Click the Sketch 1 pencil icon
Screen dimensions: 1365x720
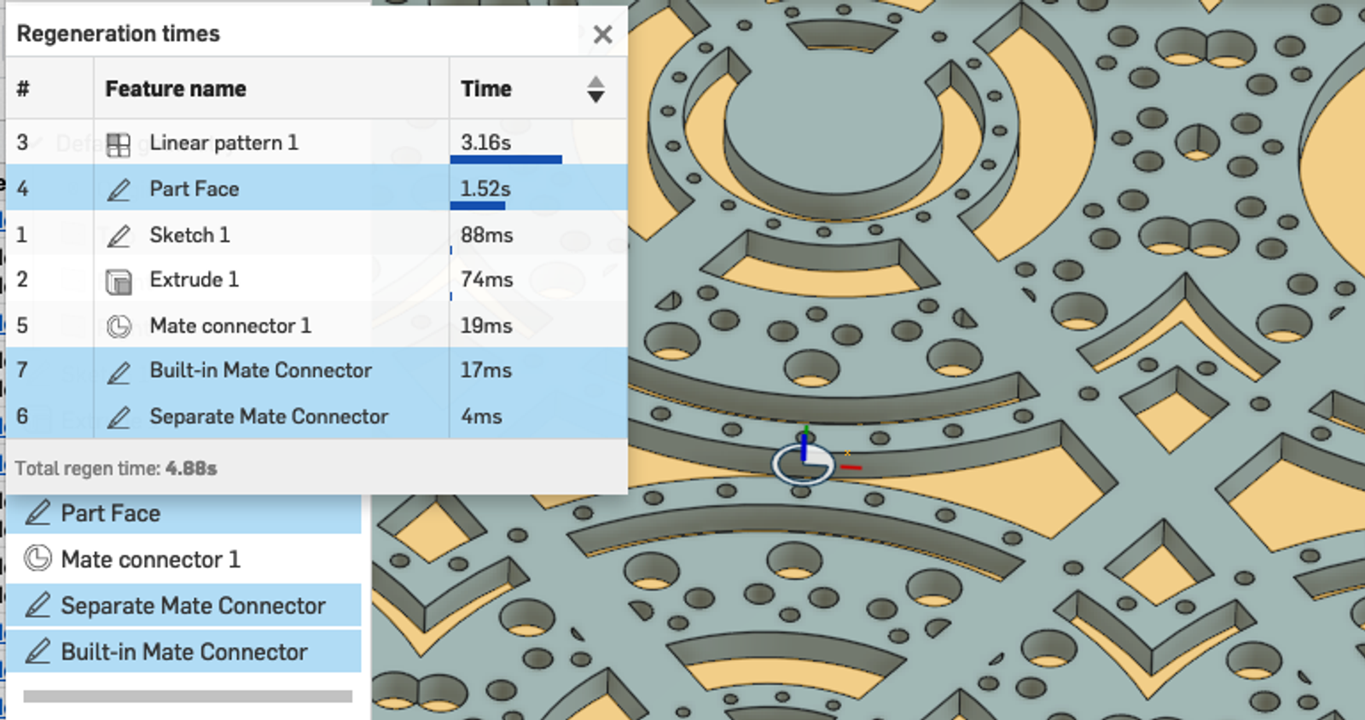pos(119,235)
